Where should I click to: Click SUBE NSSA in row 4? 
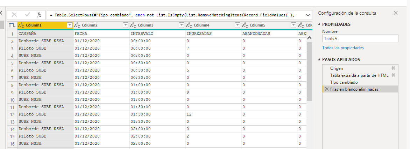pos(45,55)
